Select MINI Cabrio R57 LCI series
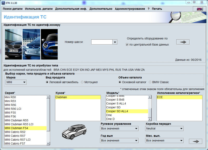The width and height of the screenshot is (208, 150). [x=25, y=140]
